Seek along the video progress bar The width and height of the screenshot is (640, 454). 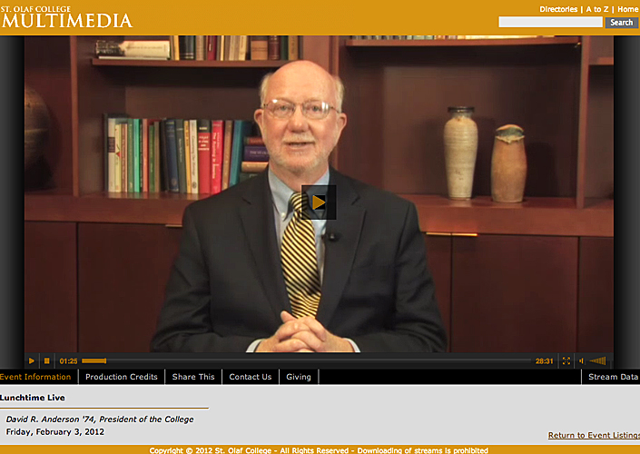coord(306,360)
